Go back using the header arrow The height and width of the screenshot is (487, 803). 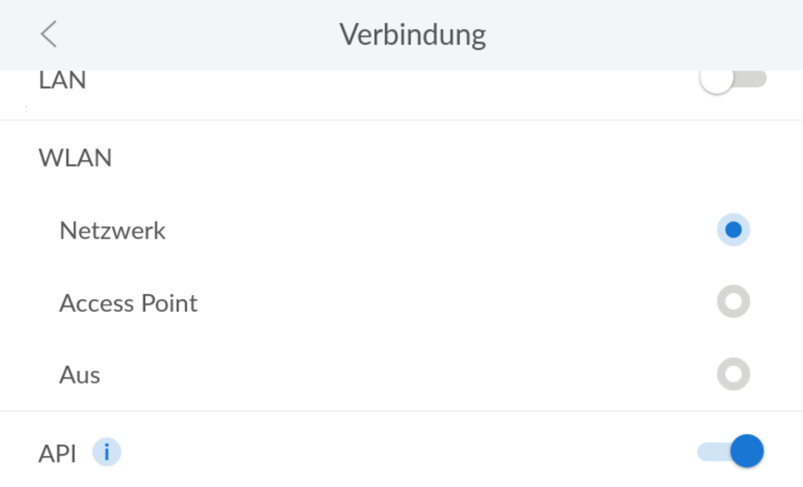pyautogui.click(x=49, y=34)
